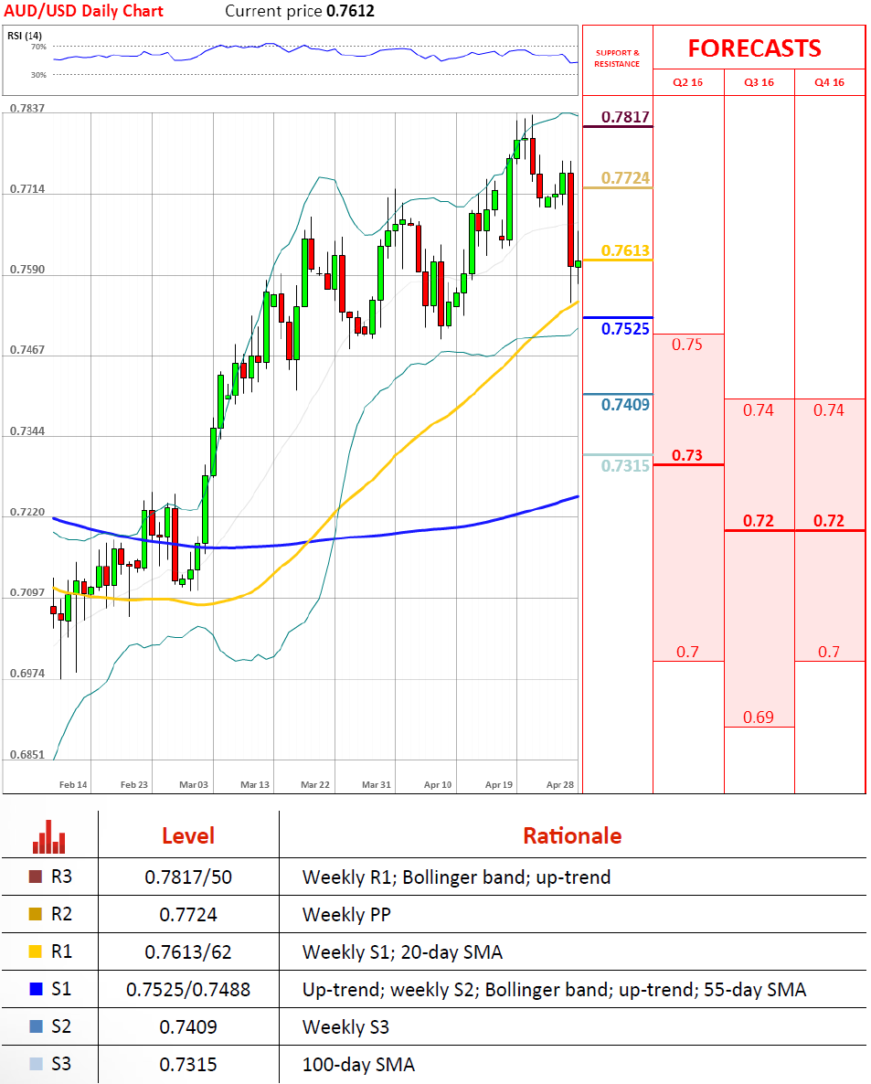Open the Q4 16 forecast column header
Screen dimensions: 871x1084
[x=829, y=82]
